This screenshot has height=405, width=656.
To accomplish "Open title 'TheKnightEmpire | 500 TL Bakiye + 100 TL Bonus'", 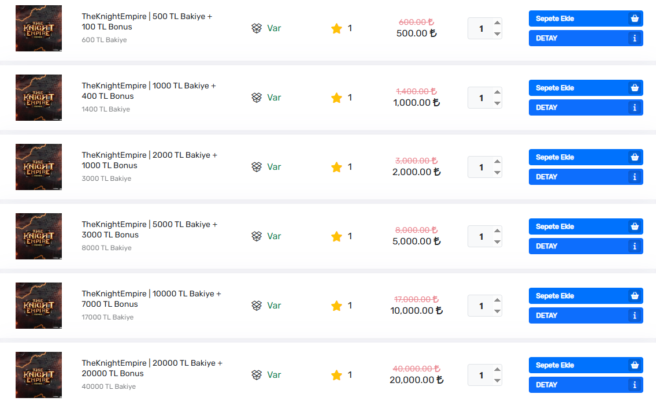I will 147,21.
